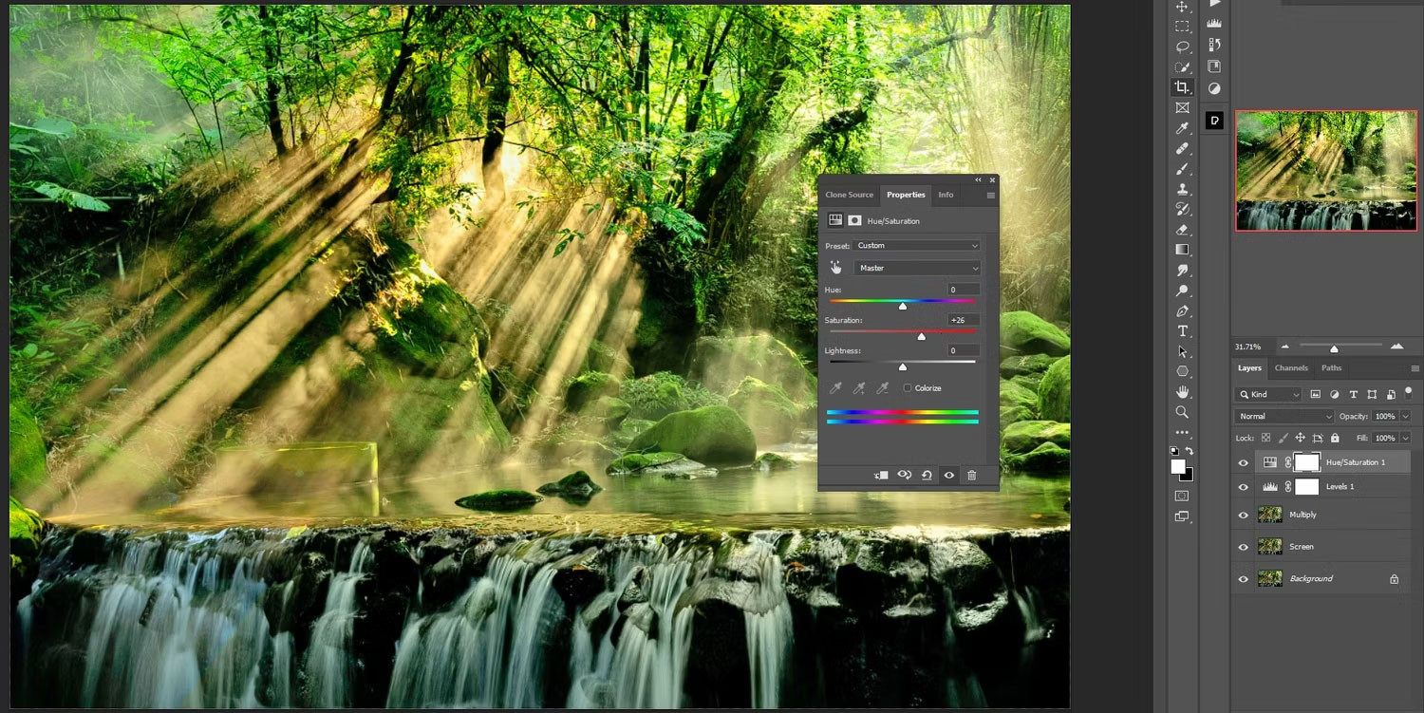The width and height of the screenshot is (1424, 713).
Task: Activate the Hand tool
Action: pyautogui.click(x=1182, y=391)
